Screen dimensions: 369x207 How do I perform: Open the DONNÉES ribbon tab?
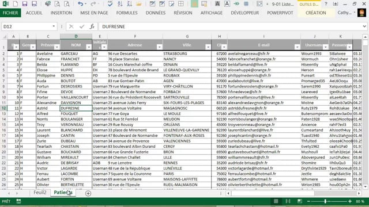tap(156, 13)
